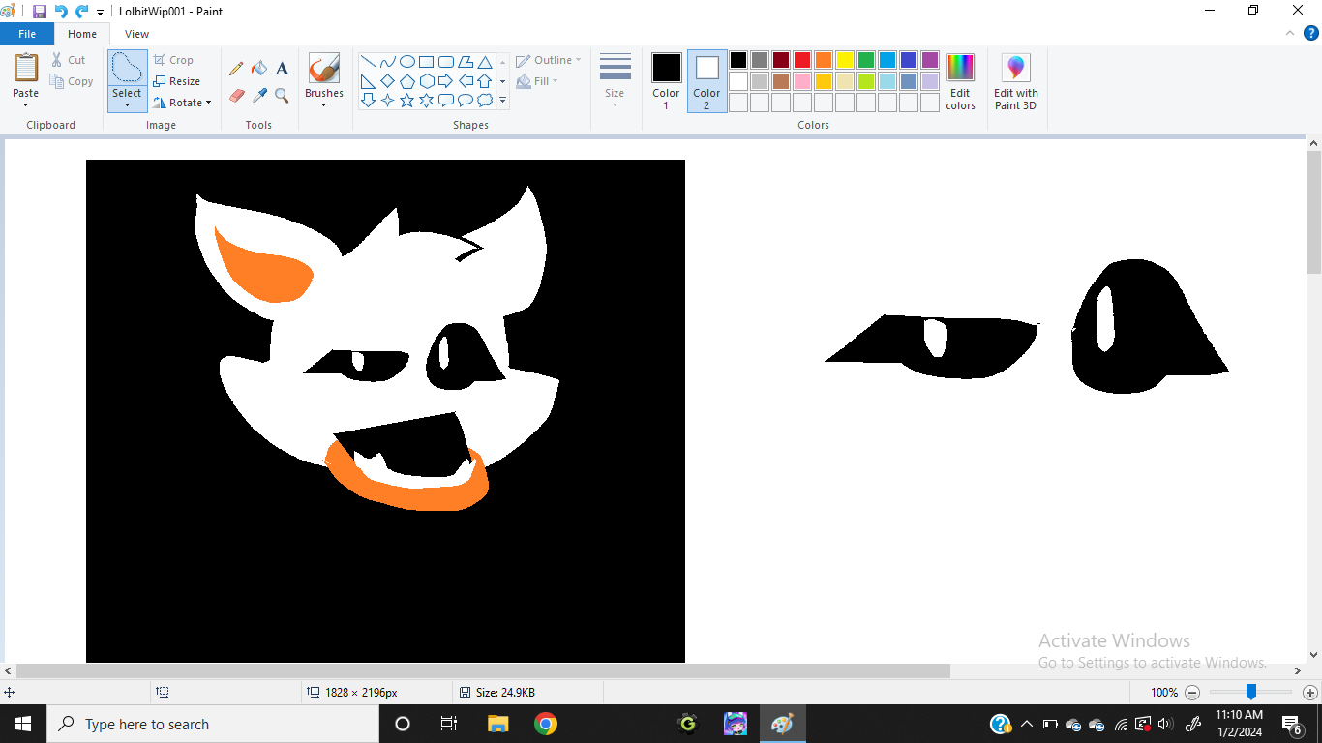
Task: Switch to the View tab
Action: (x=136, y=33)
